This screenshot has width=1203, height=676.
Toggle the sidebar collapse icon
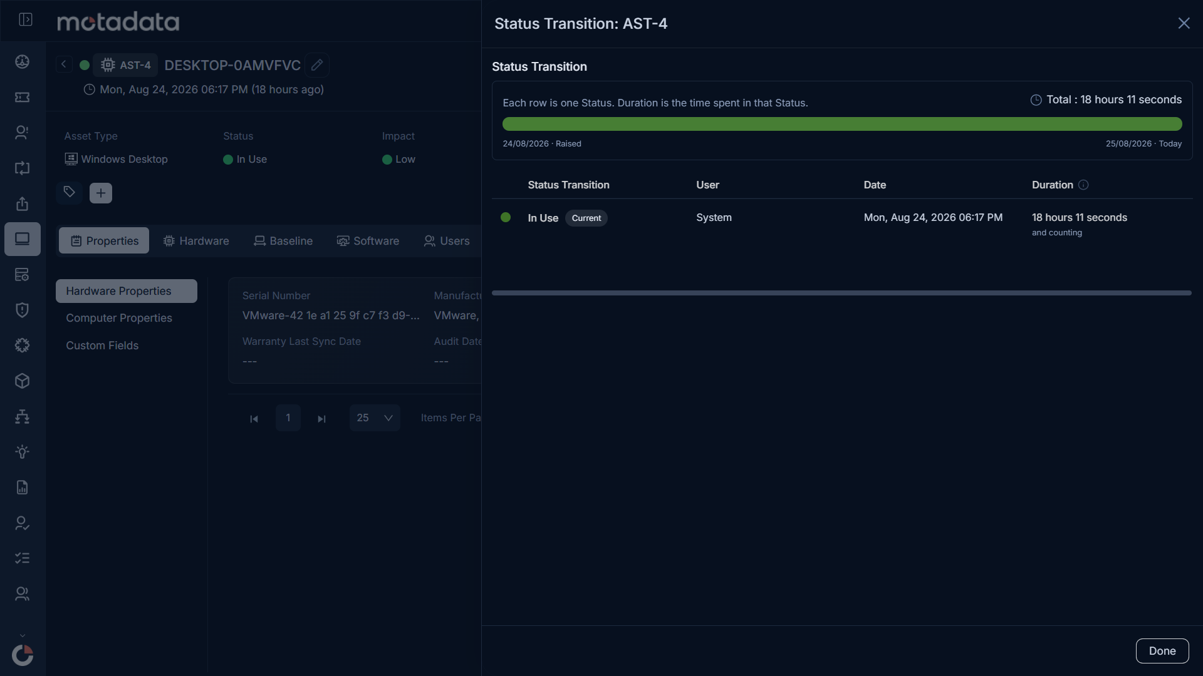[x=26, y=19]
